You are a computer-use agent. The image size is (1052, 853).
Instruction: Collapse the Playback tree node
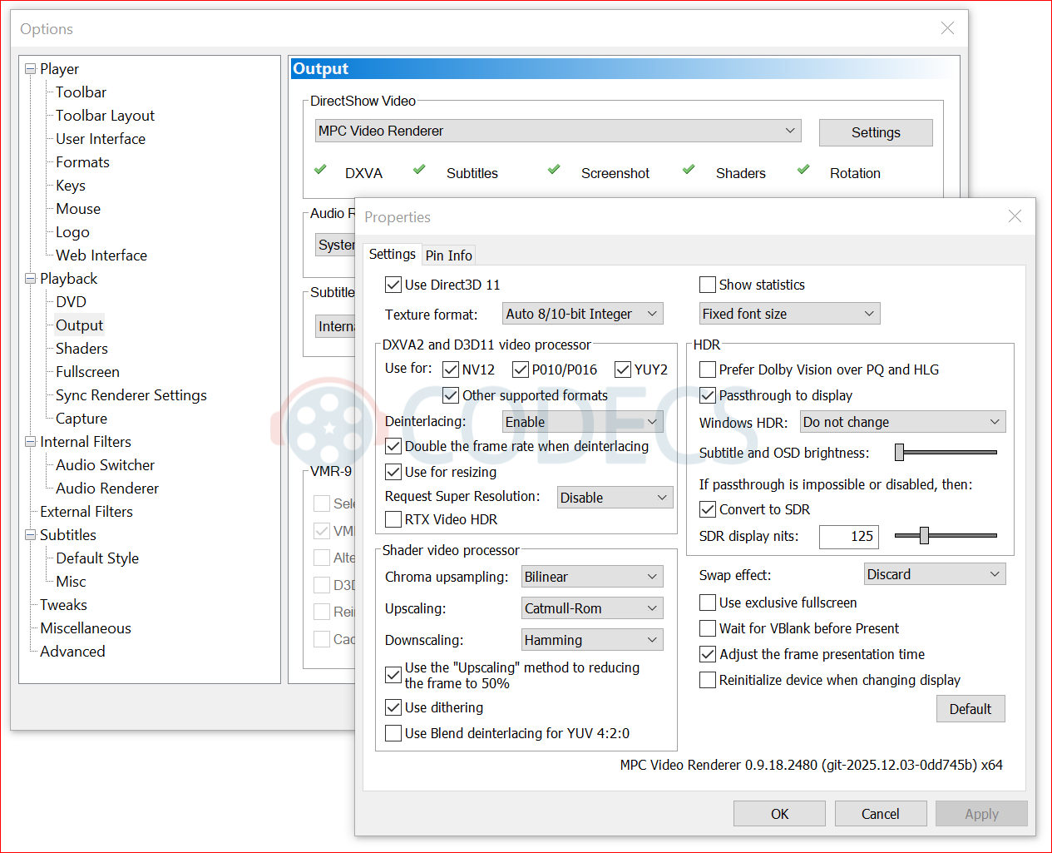click(31, 279)
